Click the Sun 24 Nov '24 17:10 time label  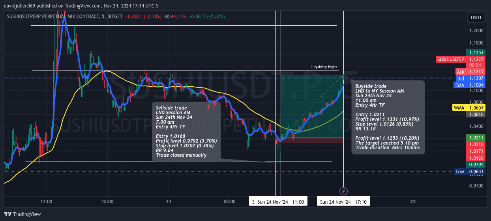click(x=343, y=202)
